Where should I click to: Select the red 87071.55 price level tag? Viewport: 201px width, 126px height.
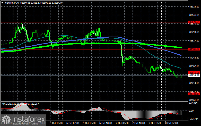tap(194, 22)
